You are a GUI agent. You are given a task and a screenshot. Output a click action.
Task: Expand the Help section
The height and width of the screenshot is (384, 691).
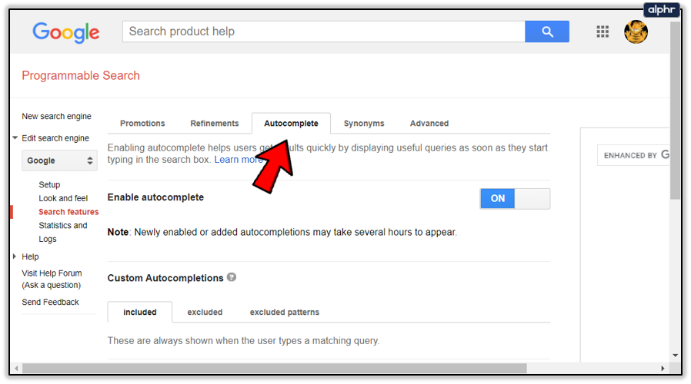pos(15,256)
